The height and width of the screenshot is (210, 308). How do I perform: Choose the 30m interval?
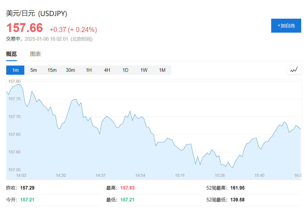click(70, 70)
